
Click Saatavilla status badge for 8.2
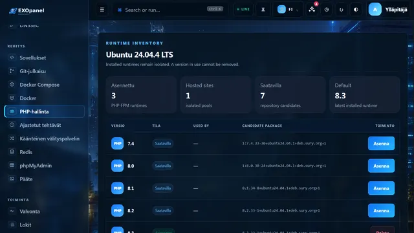(162, 210)
